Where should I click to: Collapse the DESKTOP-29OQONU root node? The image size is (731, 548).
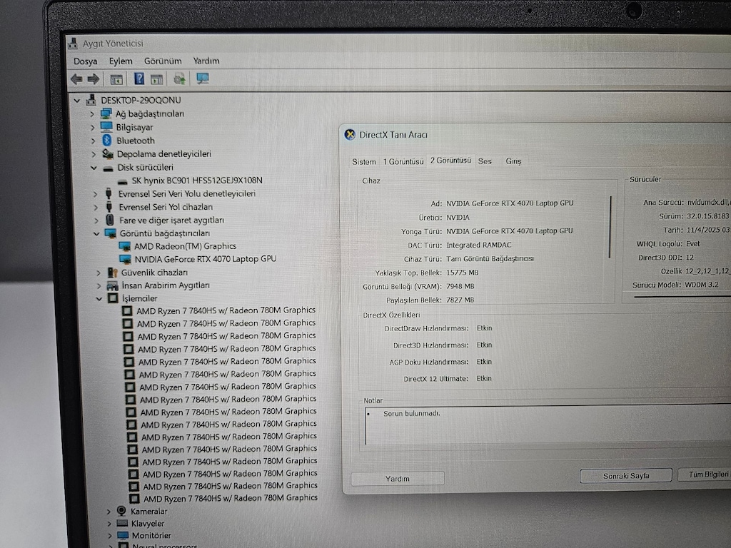(77, 100)
